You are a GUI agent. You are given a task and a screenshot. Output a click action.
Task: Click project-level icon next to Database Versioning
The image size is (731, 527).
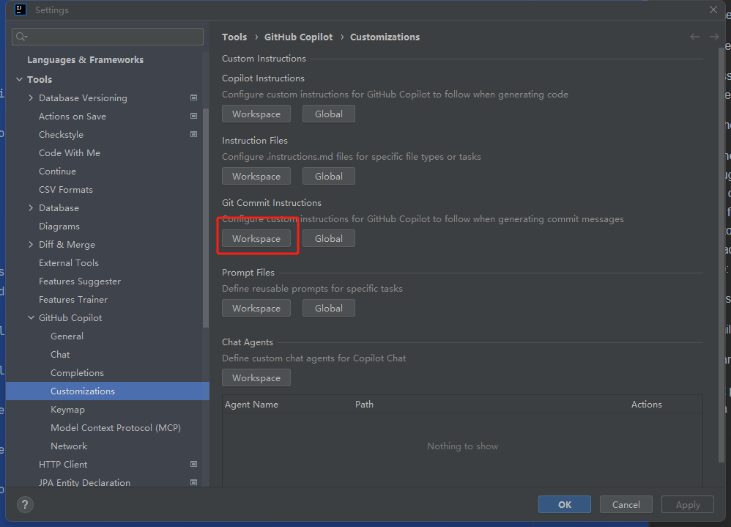(x=194, y=97)
